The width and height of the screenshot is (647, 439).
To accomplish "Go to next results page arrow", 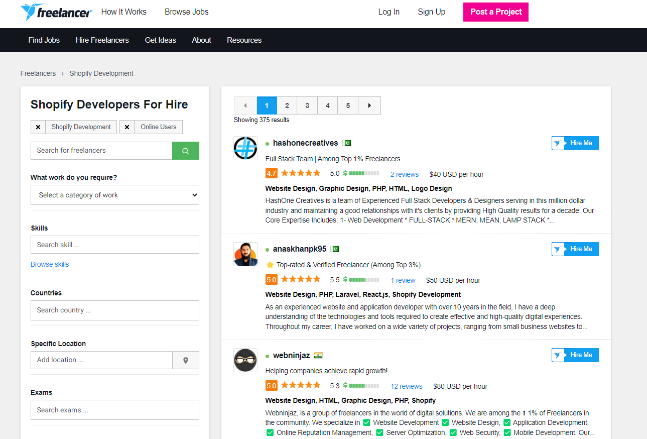I will (x=369, y=105).
